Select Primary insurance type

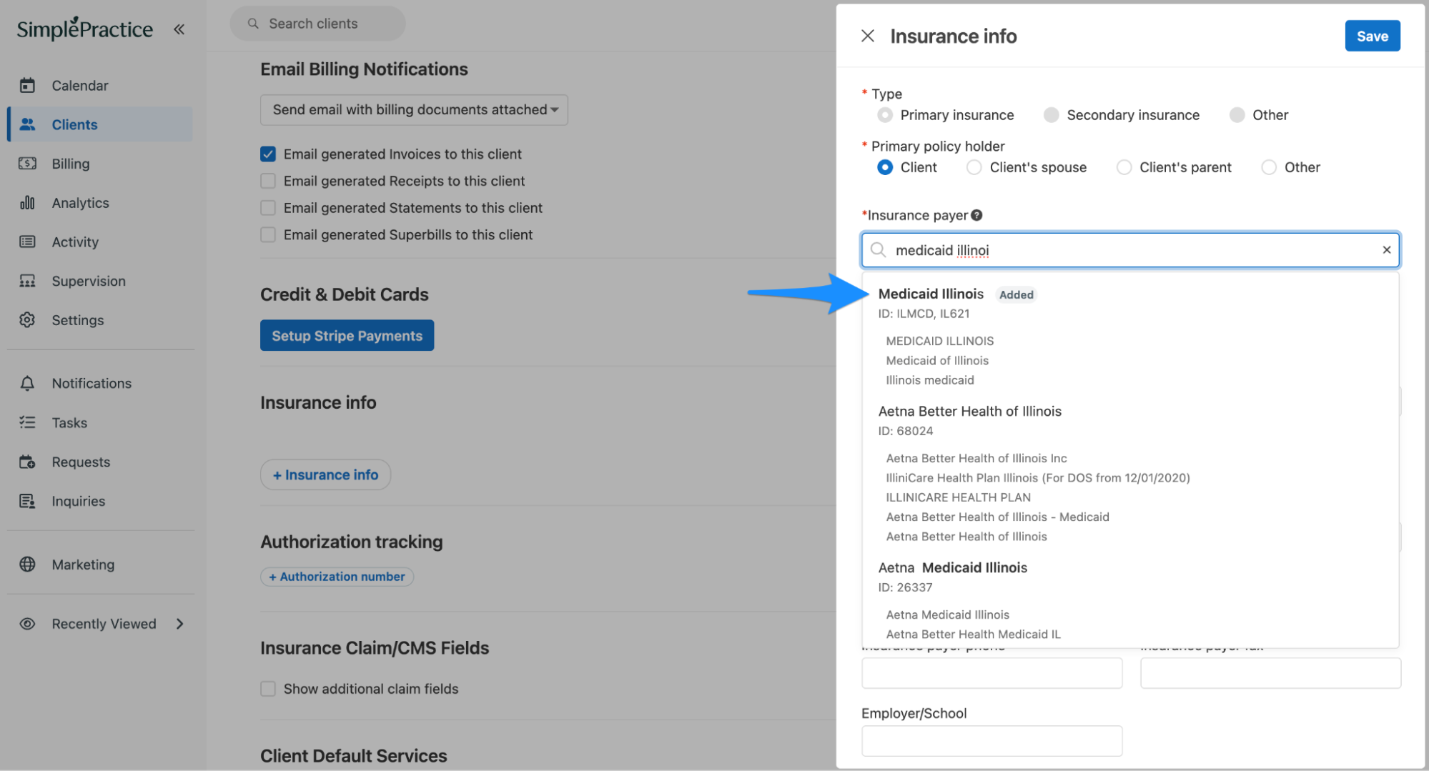pos(885,115)
